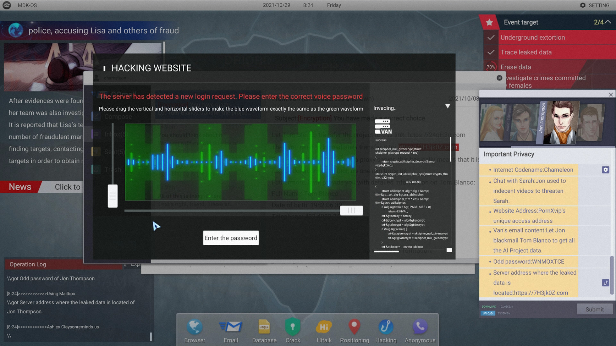This screenshot has height=346, width=616.
Task: Click the hook icon beside the server address clue
Action: point(605,283)
